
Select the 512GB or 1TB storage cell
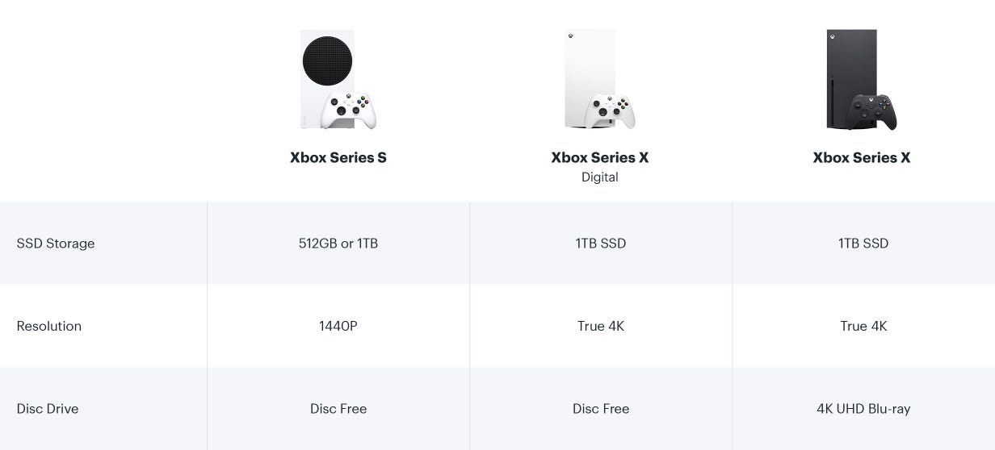coord(338,244)
